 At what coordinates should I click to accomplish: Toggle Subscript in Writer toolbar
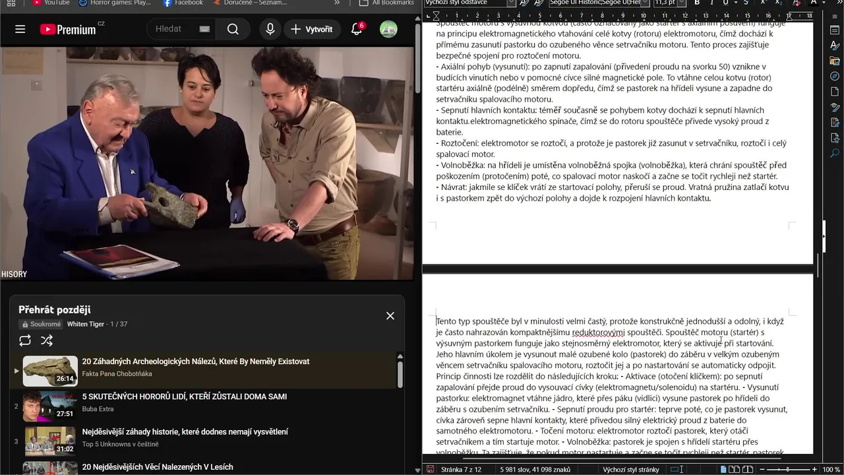[x=779, y=3]
